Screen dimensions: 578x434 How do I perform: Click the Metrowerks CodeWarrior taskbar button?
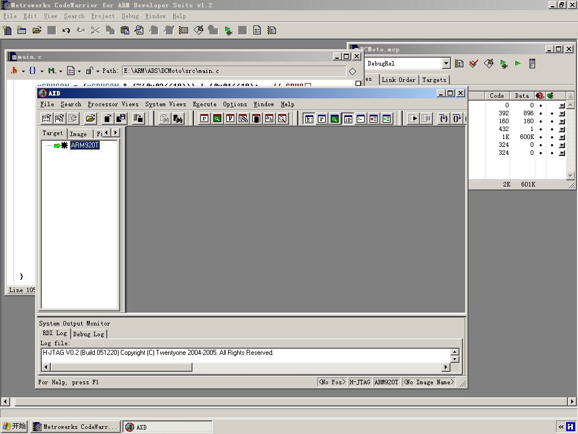click(x=76, y=427)
